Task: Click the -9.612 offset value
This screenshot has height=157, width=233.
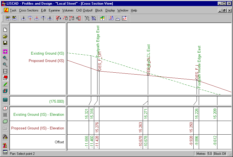Action: (x=215, y=141)
